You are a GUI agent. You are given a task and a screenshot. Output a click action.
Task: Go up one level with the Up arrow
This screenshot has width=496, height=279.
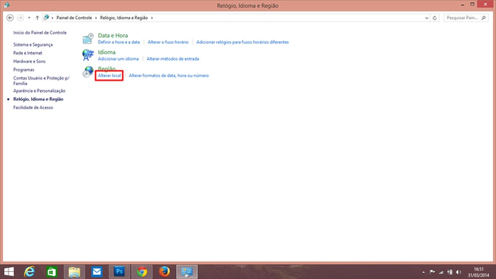[x=37, y=18]
